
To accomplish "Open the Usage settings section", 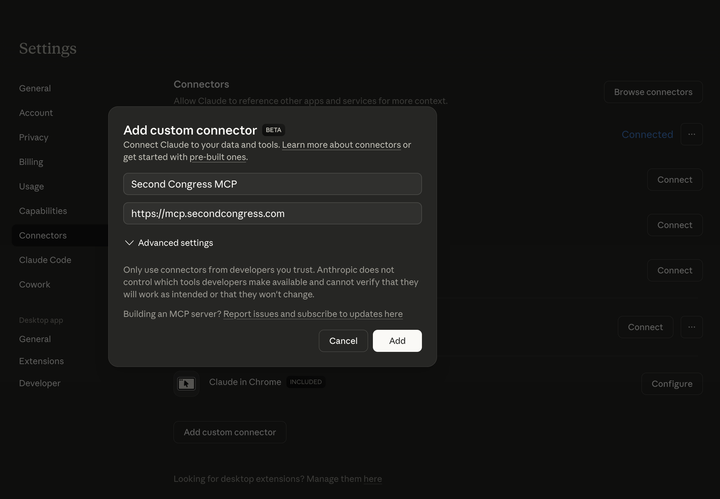I will 31,187.
